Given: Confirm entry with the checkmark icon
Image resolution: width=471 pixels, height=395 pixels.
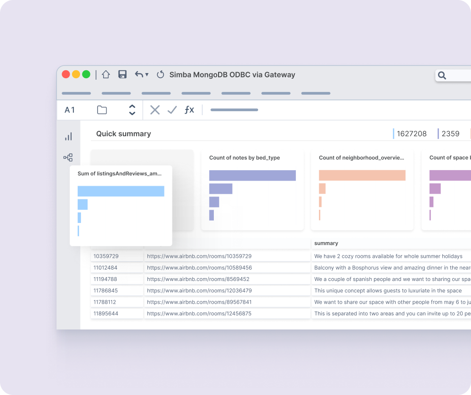Looking at the screenshot, I should (172, 110).
